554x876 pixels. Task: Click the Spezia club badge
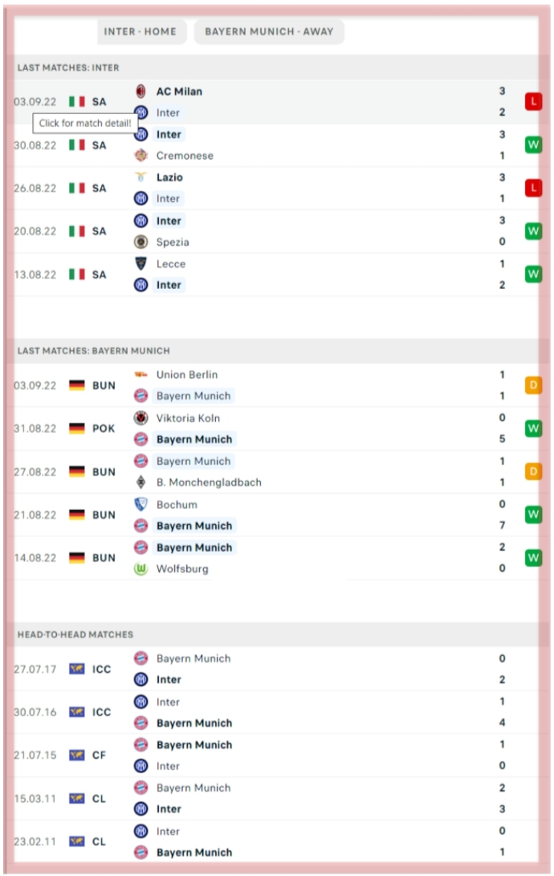point(141,242)
